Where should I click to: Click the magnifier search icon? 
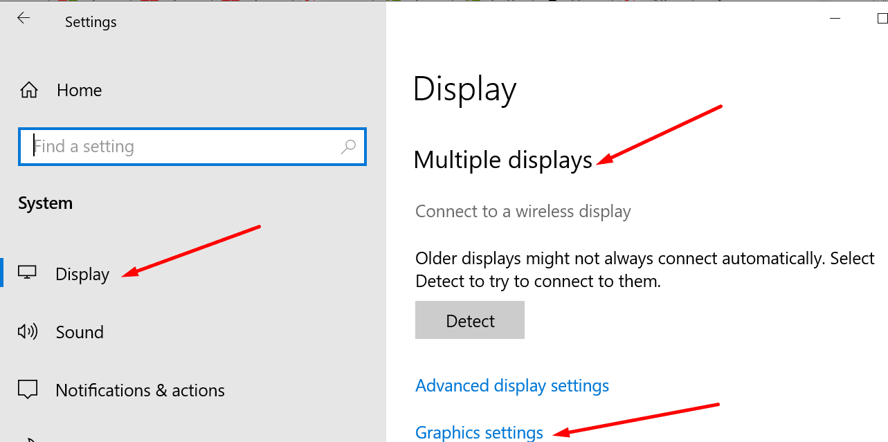[x=348, y=147]
